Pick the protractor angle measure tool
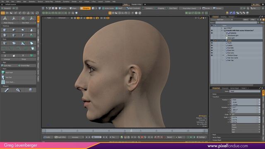The height and width of the screenshot is (149, 265). pos(18,90)
